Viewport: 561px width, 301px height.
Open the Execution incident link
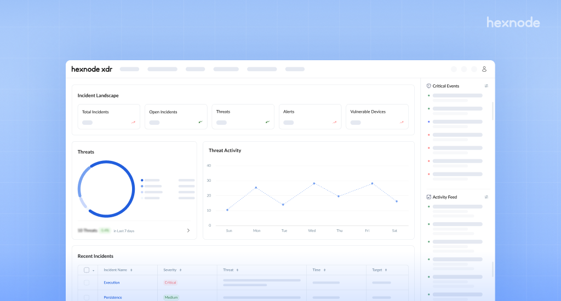coord(112,283)
